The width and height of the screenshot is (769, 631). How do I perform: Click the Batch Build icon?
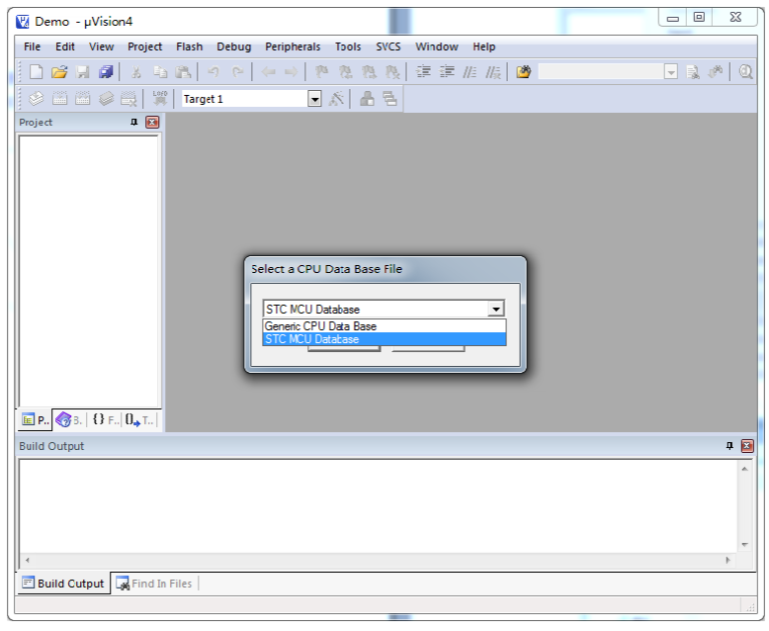[x=106, y=99]
